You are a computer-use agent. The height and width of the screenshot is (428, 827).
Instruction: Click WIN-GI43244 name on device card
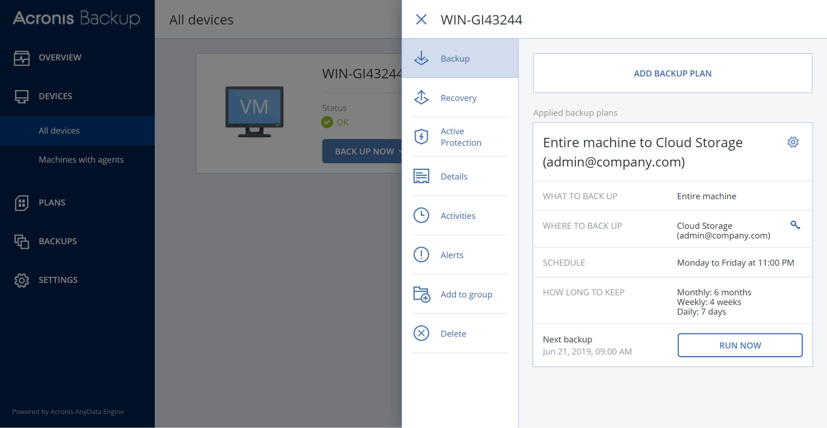pyautogui.click(x=362, y=74)
